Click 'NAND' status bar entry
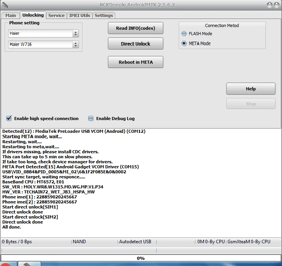282x266 pixels. (79, 242)
